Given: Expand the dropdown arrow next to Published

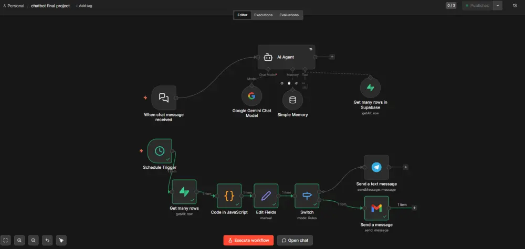Looking at the screenshot, I should point(498,6).
